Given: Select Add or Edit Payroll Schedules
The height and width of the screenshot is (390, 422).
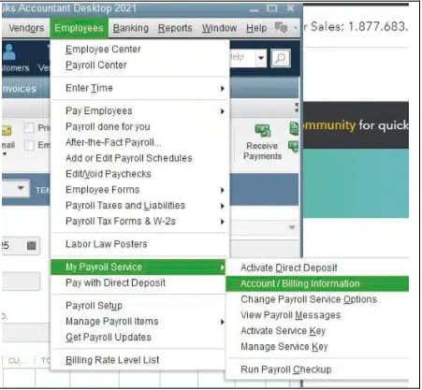Looking at the screenshot, I should (139, 158).
